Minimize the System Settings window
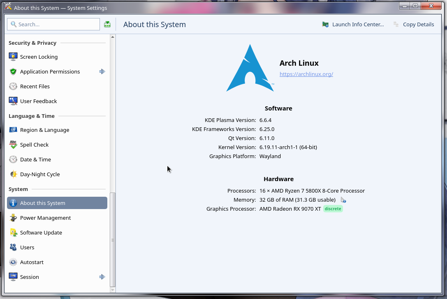Viewport: 447px width, 299px height. 405,6
